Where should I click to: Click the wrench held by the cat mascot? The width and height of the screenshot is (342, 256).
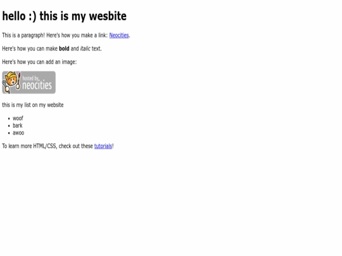tap(6, 87)
